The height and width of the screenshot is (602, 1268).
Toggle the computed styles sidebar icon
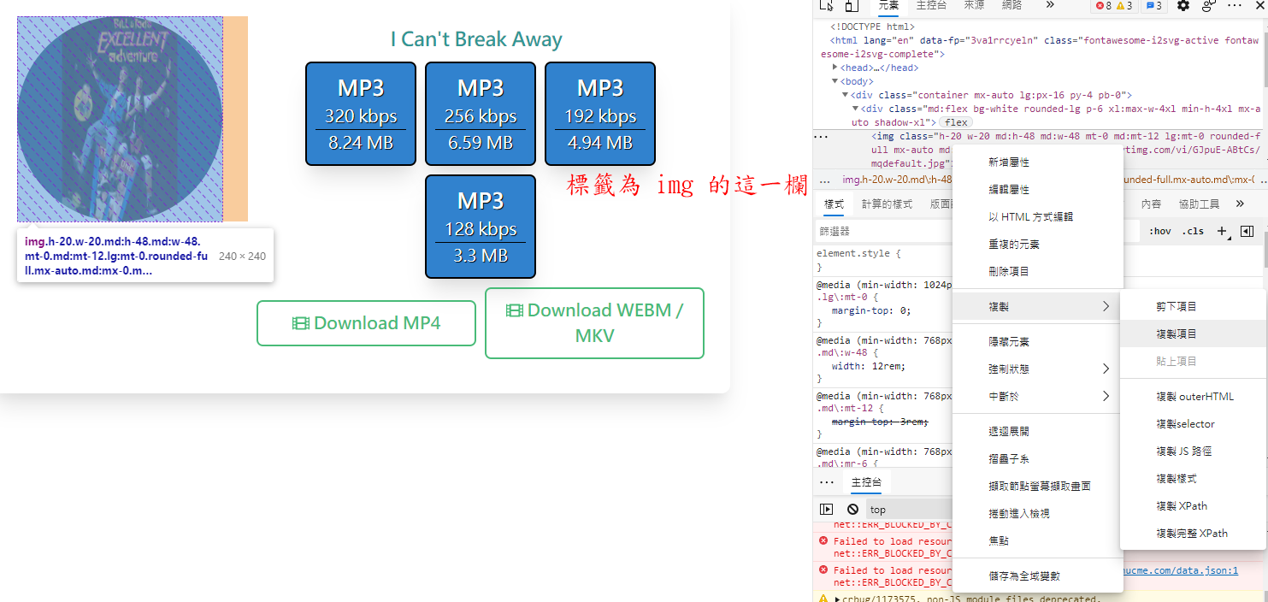pos(1247,231)
